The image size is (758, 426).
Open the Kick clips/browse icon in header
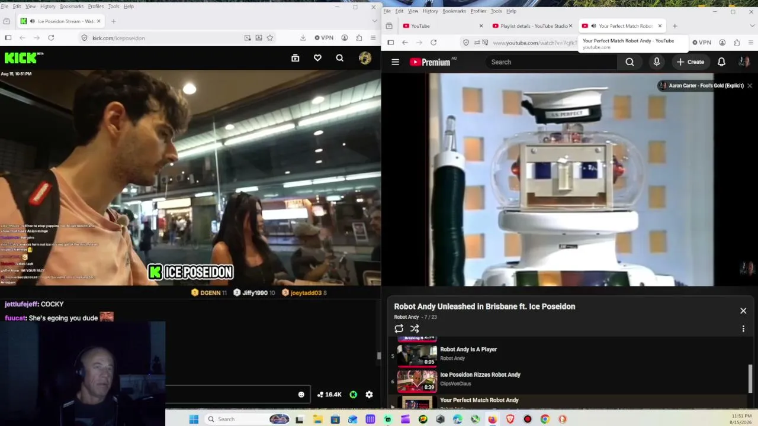point(295,58)
